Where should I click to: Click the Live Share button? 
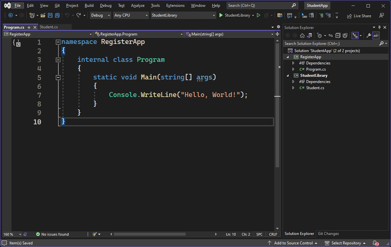coord(359,16)
